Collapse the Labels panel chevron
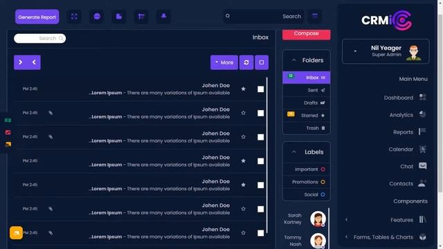This screenshot has width=443, height=249. 293,152
